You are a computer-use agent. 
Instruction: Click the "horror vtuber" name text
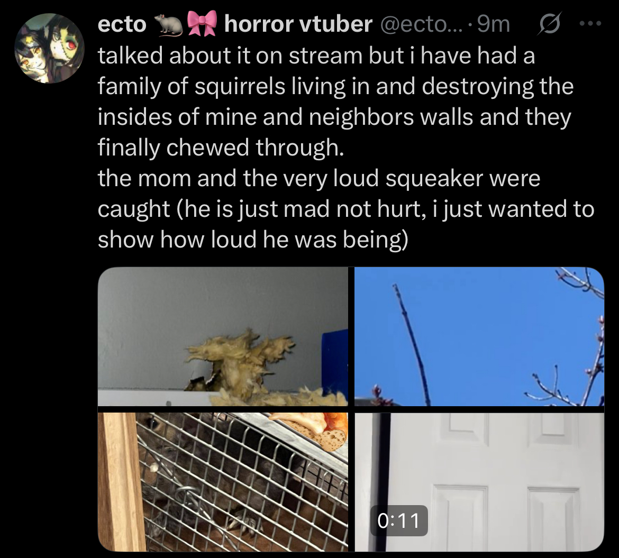(x=298, y=24)
